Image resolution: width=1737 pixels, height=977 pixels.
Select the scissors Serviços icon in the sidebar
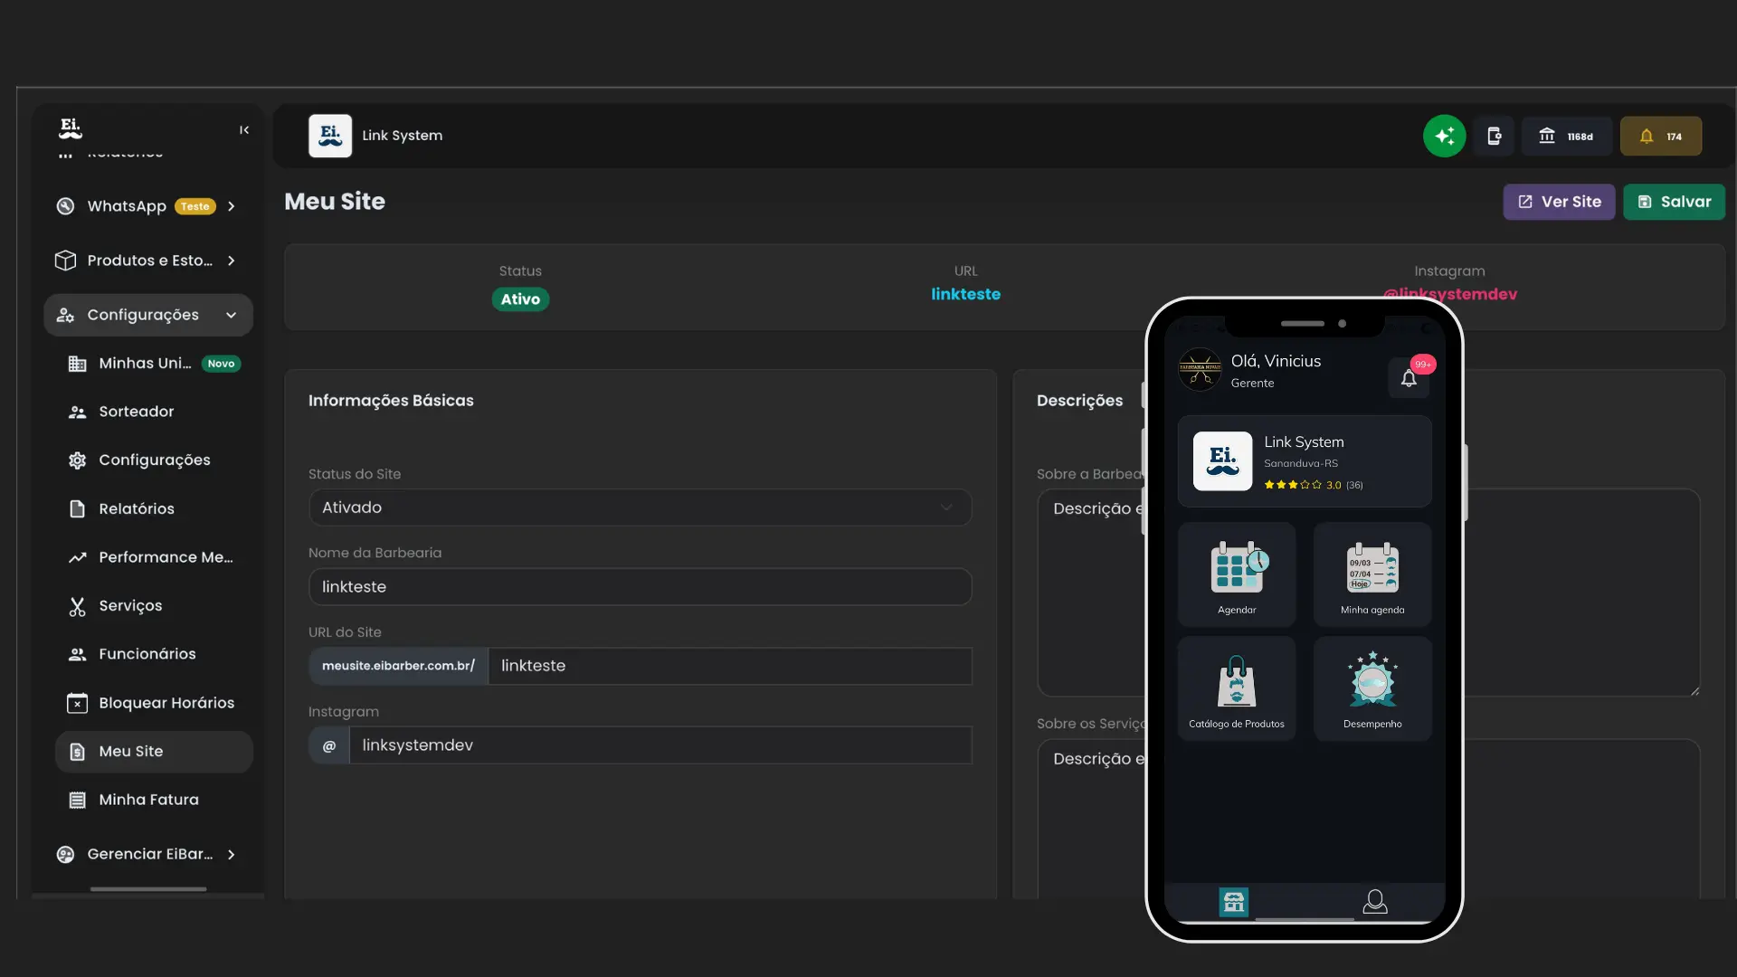coord(76,606)
